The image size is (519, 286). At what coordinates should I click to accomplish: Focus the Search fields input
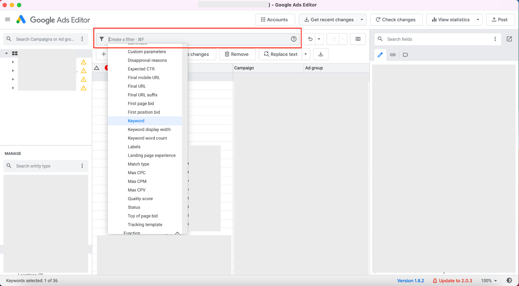[438, 39]
